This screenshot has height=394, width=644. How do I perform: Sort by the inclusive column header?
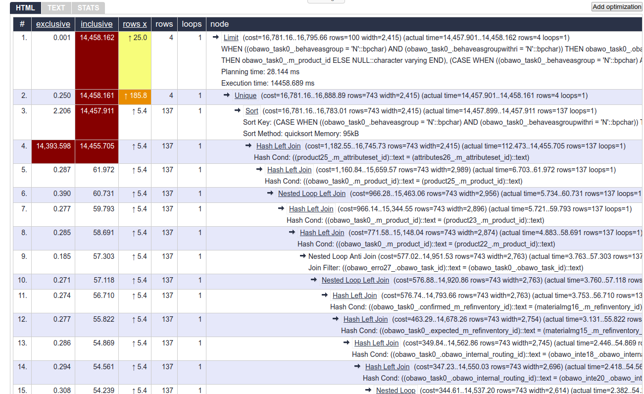coord(97,24)
